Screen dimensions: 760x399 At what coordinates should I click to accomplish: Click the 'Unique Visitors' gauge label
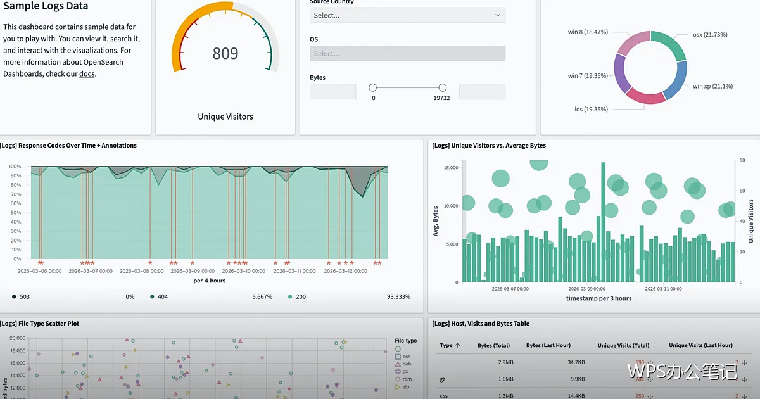pos(225,117)
